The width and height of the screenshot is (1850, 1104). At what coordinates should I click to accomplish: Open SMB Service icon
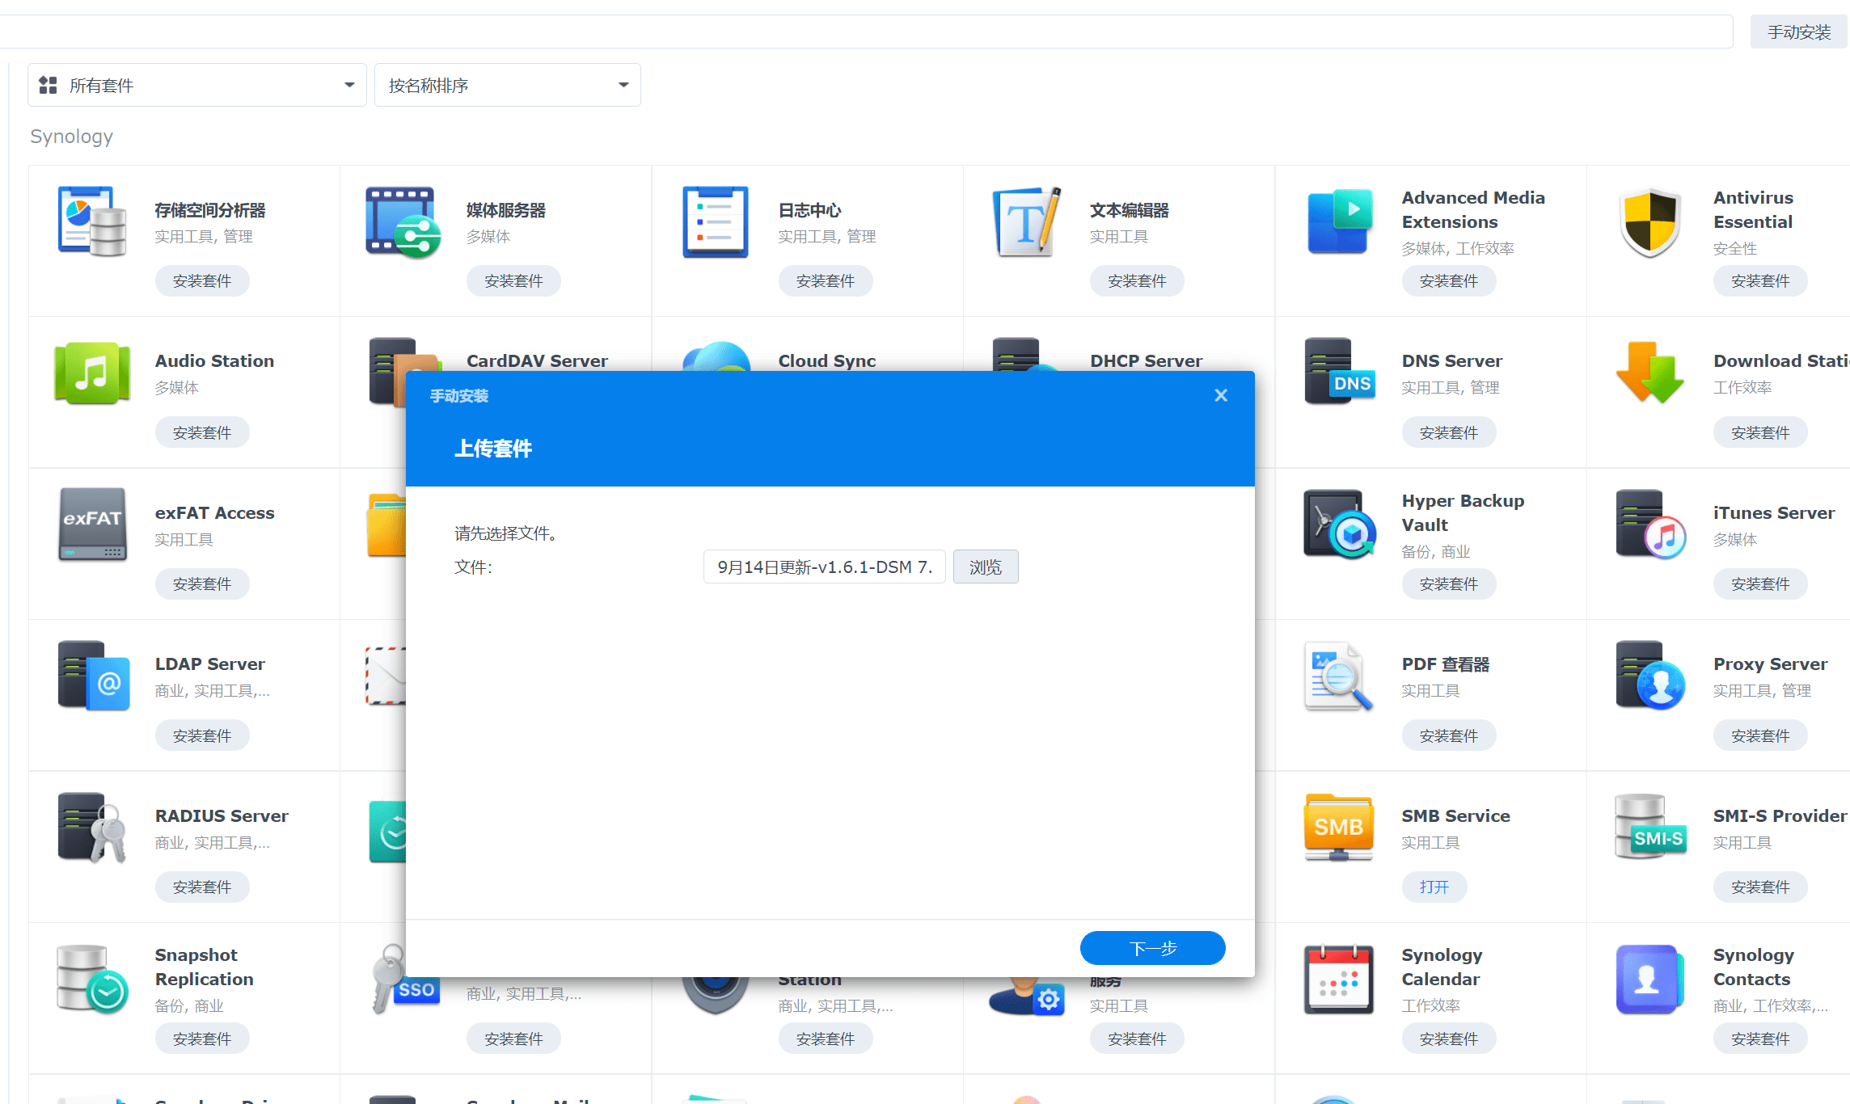(1339, 827)
